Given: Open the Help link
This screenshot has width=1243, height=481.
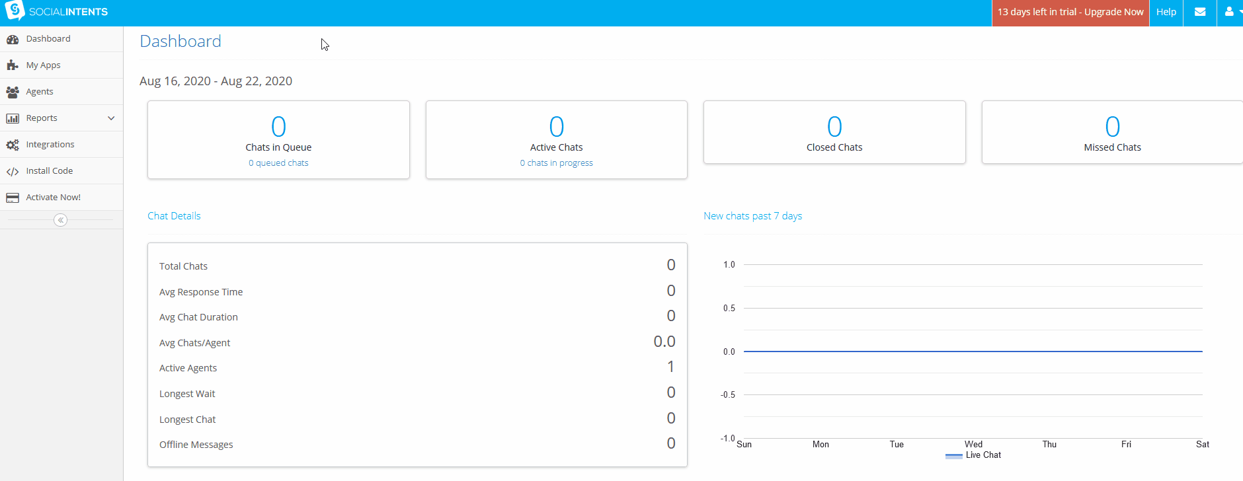Looking at the screenshot, I should 1166,12.
